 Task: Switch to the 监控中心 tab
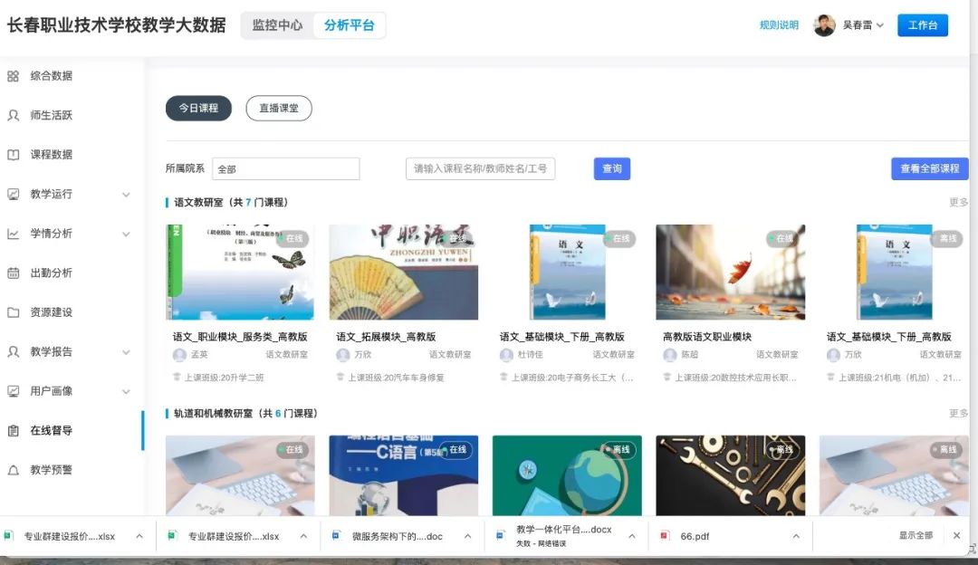[279, 25]
